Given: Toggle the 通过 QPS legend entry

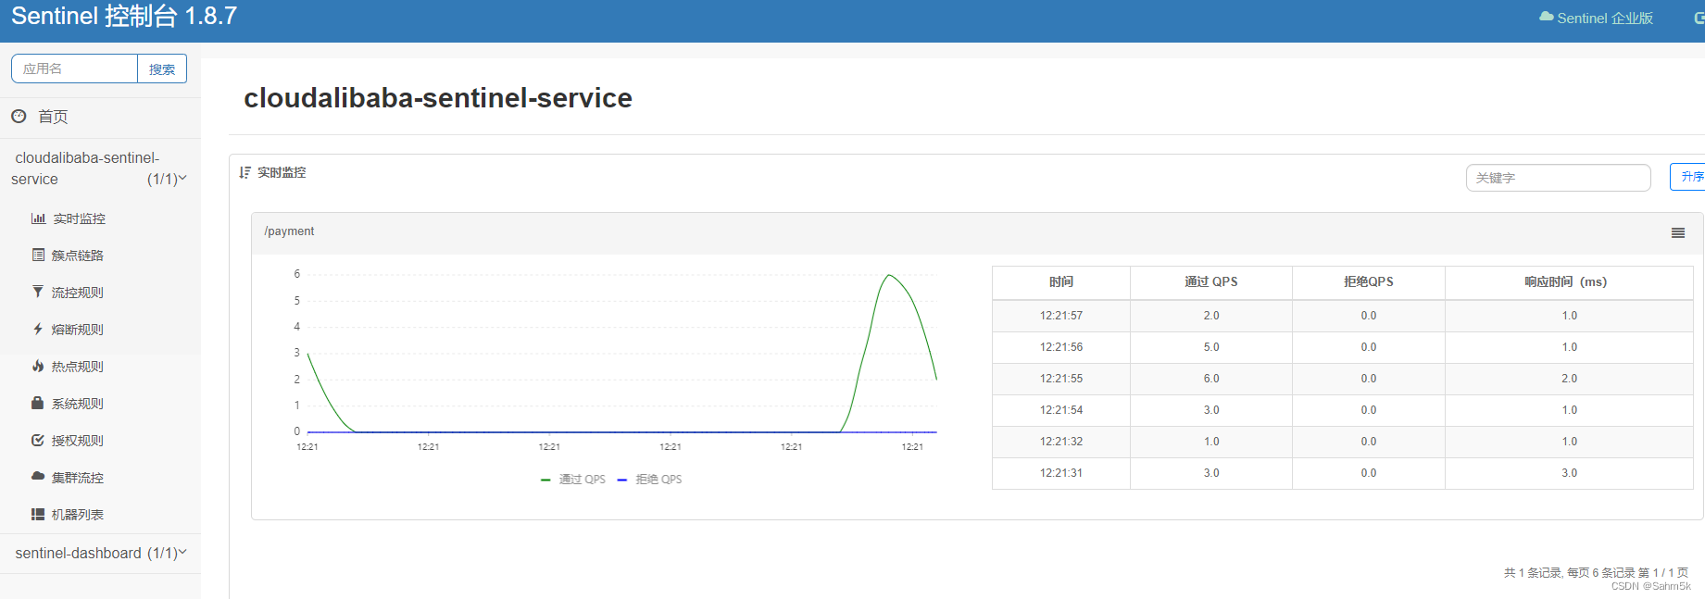Looking at the screenshot, I should (x=573, y=480).
